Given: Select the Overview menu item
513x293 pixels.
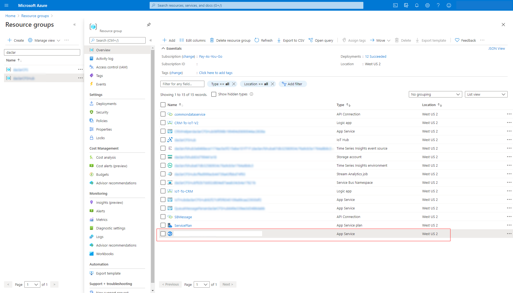Looking at the screenshot, I should click(103, 50).
